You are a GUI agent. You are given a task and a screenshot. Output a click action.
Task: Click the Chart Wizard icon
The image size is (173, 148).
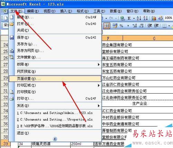tap(154, 18)
